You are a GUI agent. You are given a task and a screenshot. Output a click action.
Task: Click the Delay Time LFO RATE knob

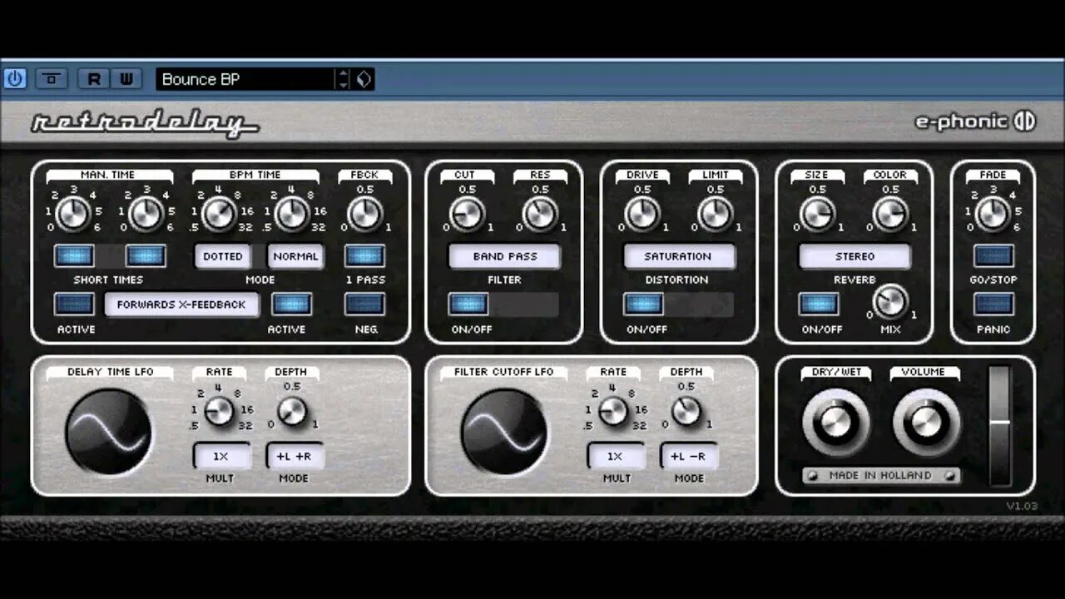click(219, 410)
